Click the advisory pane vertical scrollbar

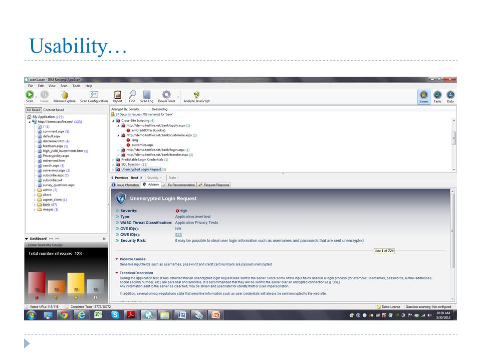click(452, 245)
